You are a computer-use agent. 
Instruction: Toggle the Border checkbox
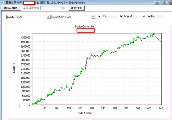[144, 16]
